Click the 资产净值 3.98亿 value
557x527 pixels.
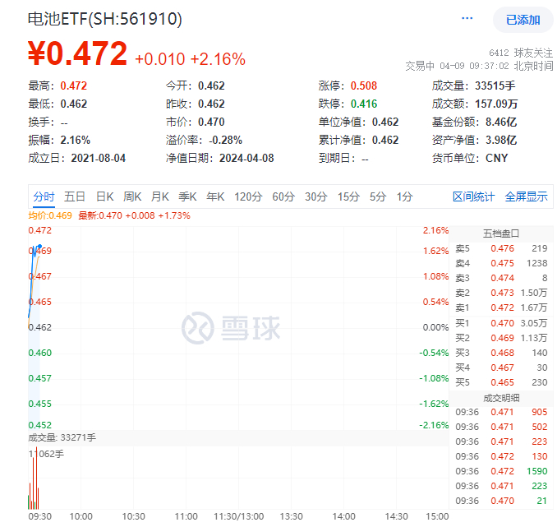501,140
